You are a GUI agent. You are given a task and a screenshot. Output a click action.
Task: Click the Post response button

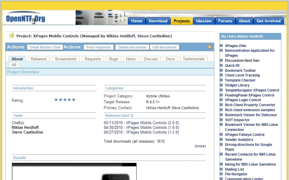(99, 47)
